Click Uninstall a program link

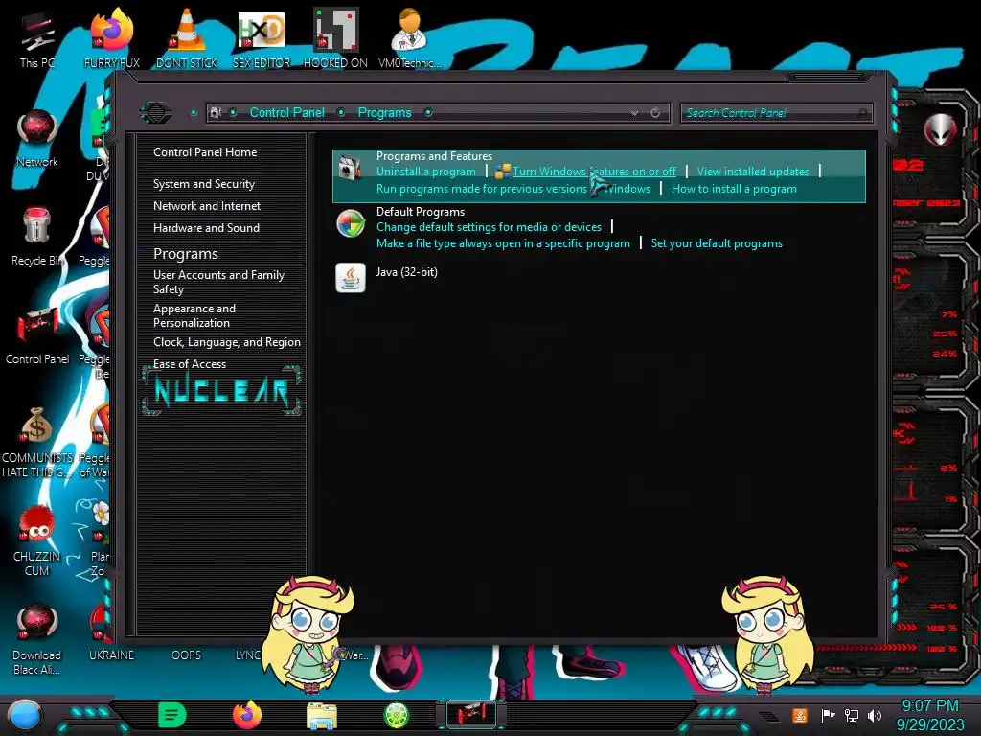click(426, 172)
